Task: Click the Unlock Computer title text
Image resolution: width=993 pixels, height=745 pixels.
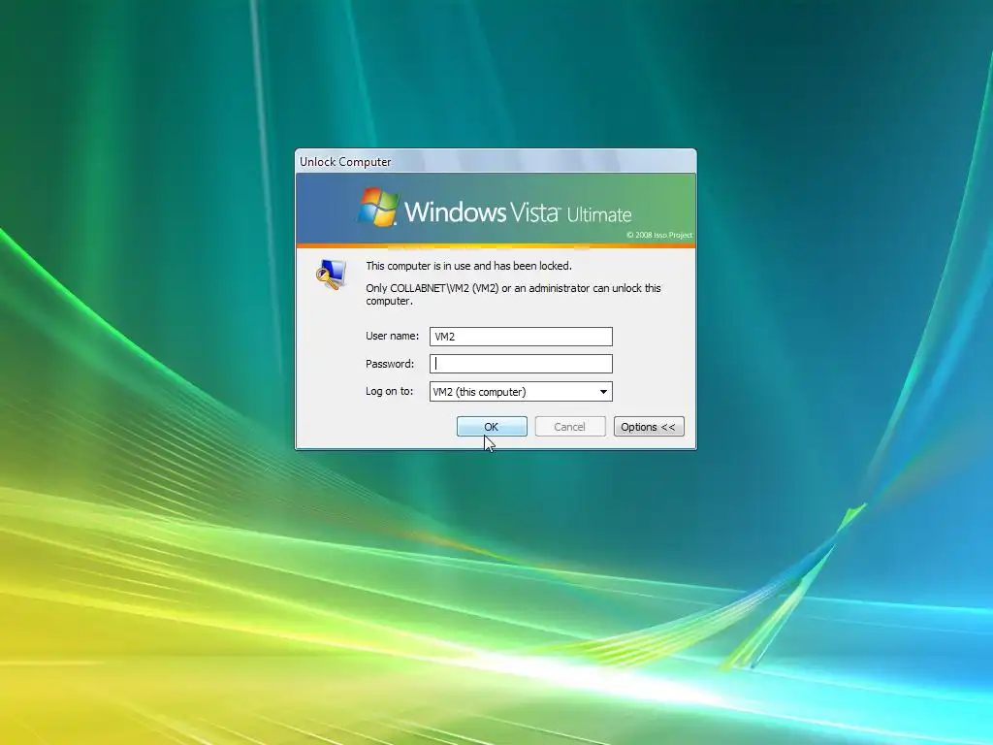Action: coord(345,162)
